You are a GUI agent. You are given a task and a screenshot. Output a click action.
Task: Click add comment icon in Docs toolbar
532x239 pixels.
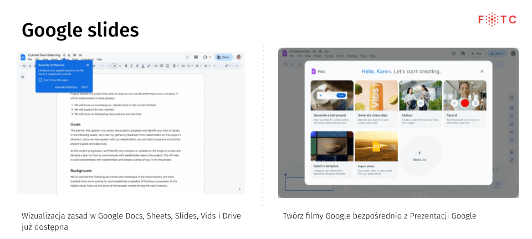pyautogui.click(x=161, y=66)
